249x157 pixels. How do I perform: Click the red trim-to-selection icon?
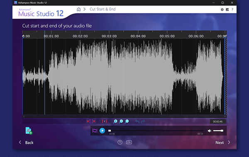[105, 121]
